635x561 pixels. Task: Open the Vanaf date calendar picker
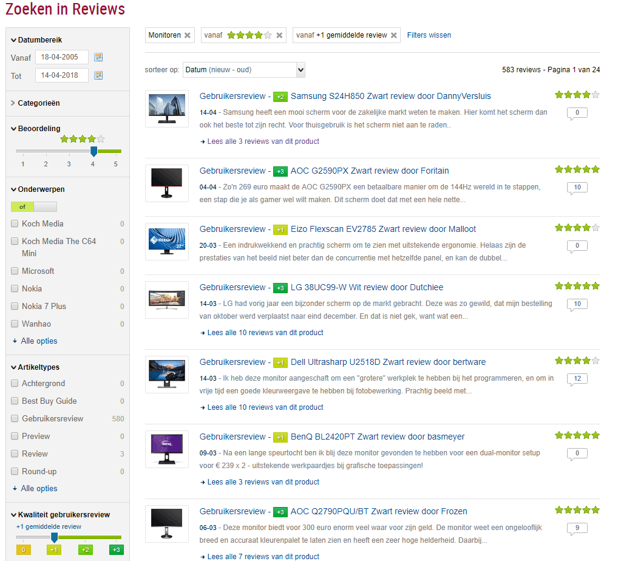pyautogui.click(x=98, y=57)
